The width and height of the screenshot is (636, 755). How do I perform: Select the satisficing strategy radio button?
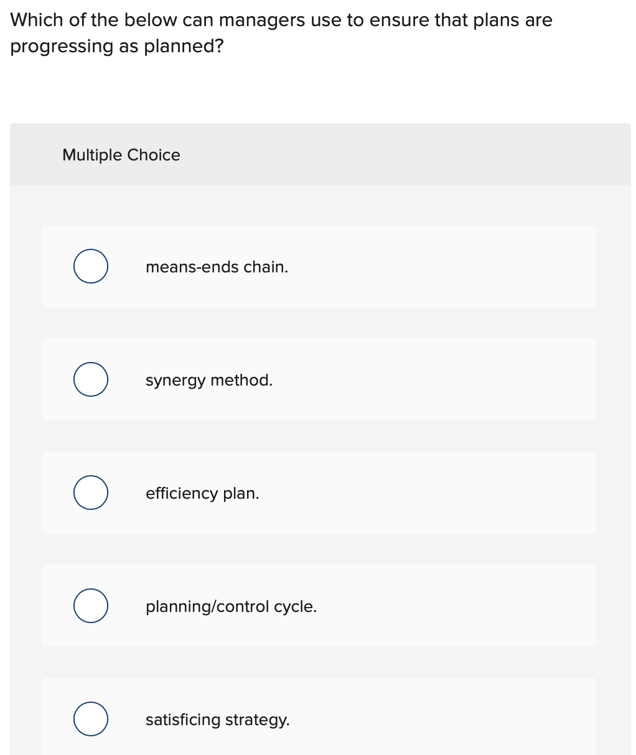[x=90, y=718]
